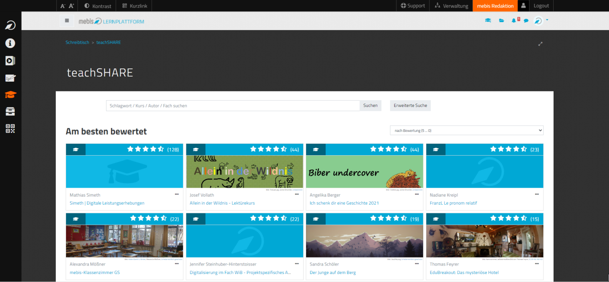Screen dimensions: 609x282
Task: Open mebis home icon in sidebar
Action: click(x=10, y=25)
